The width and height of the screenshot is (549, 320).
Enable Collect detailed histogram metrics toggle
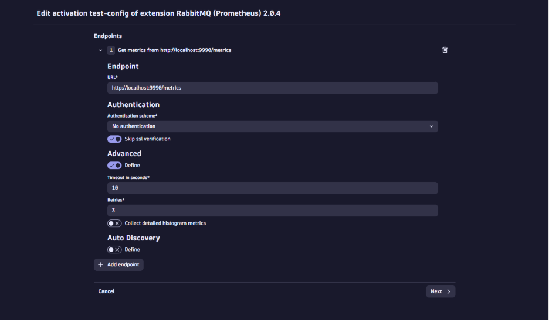[x=114, y=223]
